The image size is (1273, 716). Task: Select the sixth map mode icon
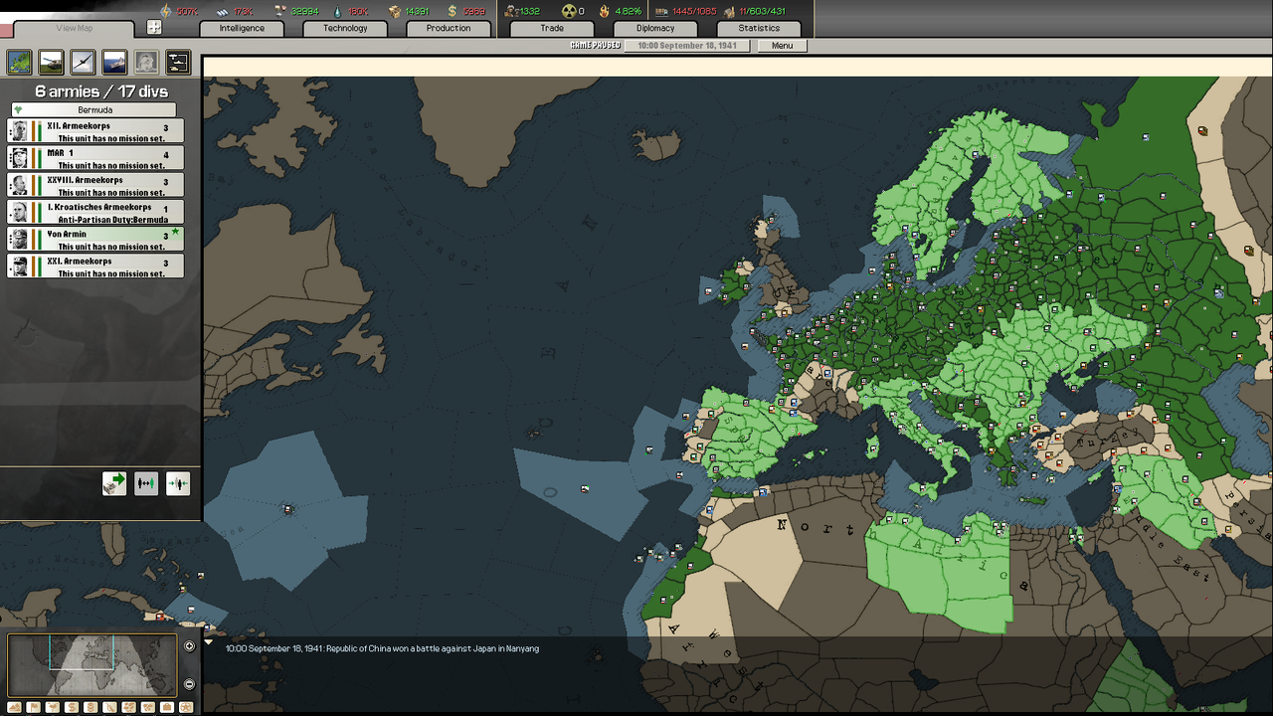pyautogui.click(x=109, y=707)
